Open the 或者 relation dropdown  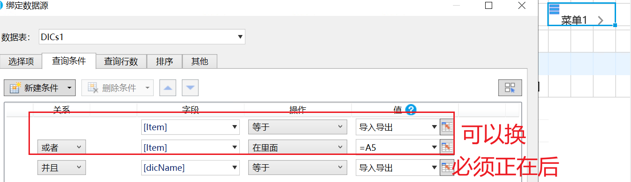[61, 147]
